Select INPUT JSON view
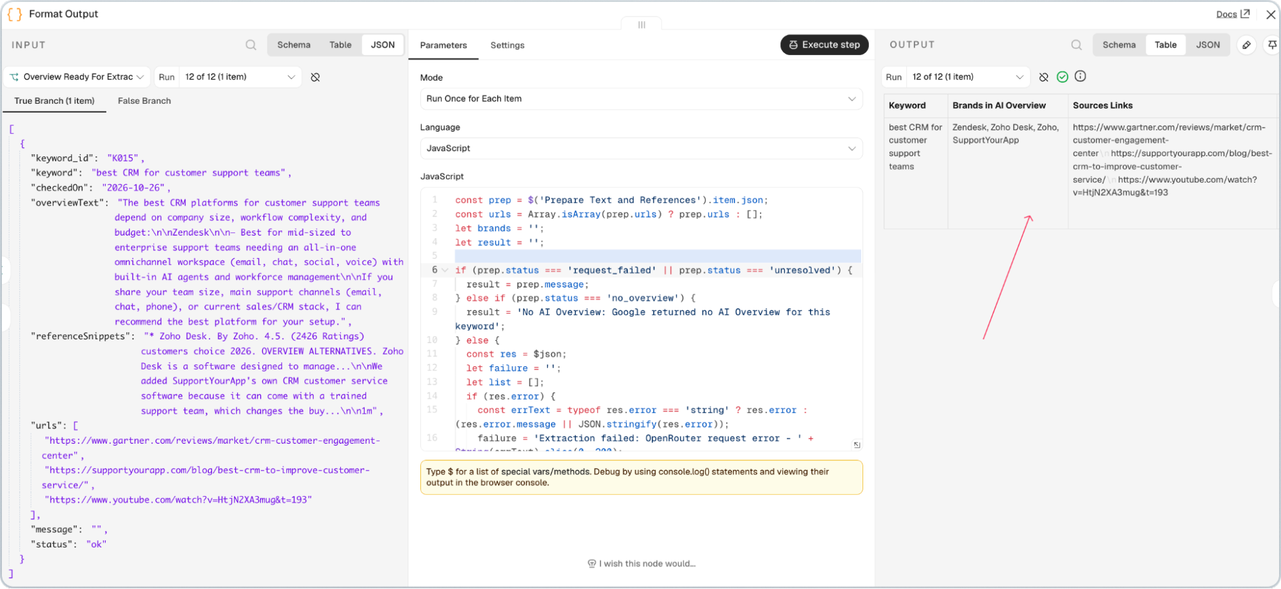 click(383, 45)
